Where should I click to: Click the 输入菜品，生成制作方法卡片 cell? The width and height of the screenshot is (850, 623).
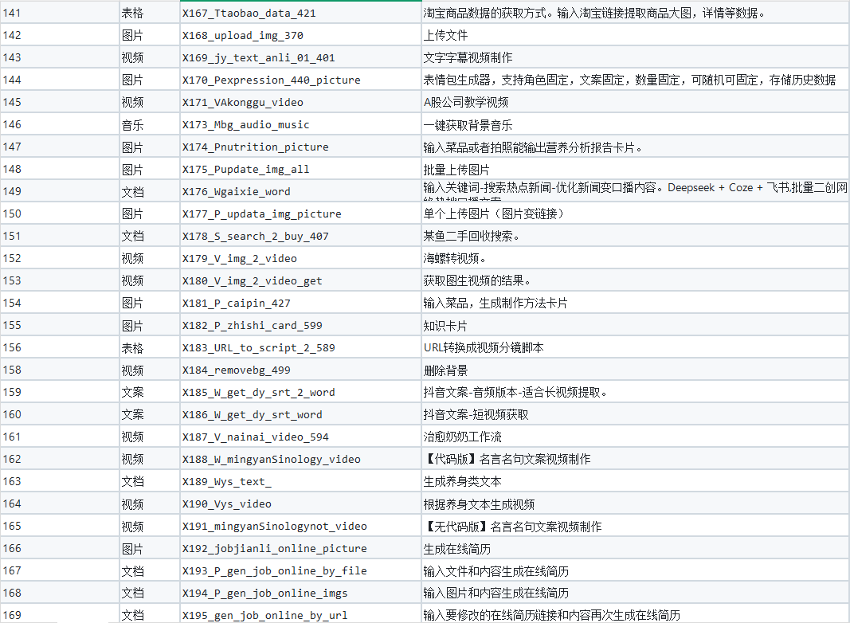tap(635, 303)
